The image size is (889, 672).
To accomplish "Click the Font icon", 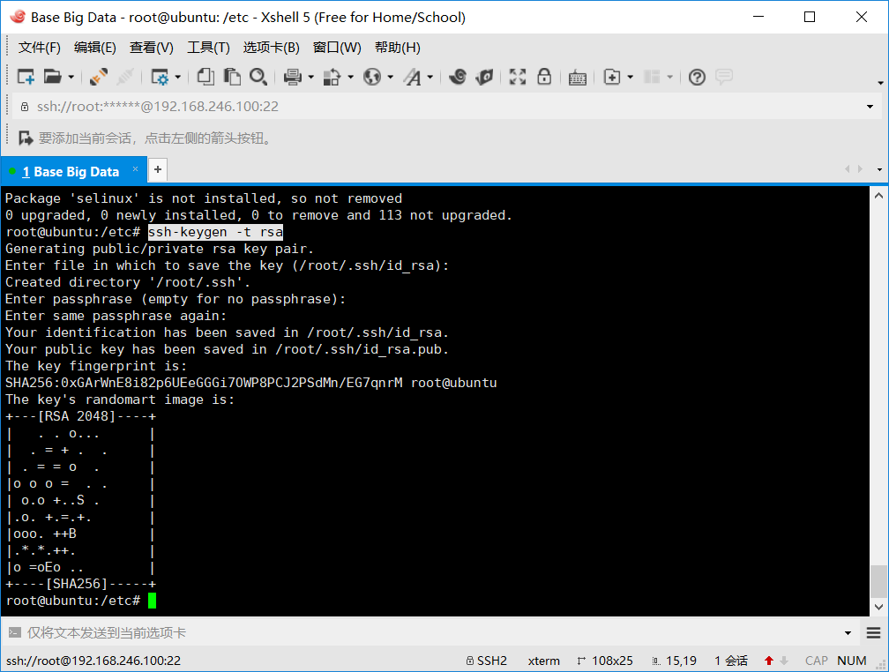I will [412, 77].
